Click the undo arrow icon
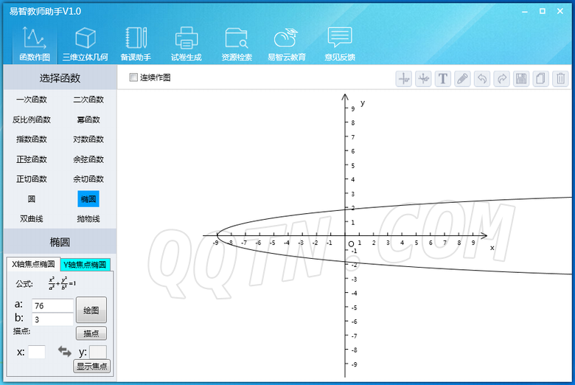This screenshot has height=385, width=575. coord(482,79)
